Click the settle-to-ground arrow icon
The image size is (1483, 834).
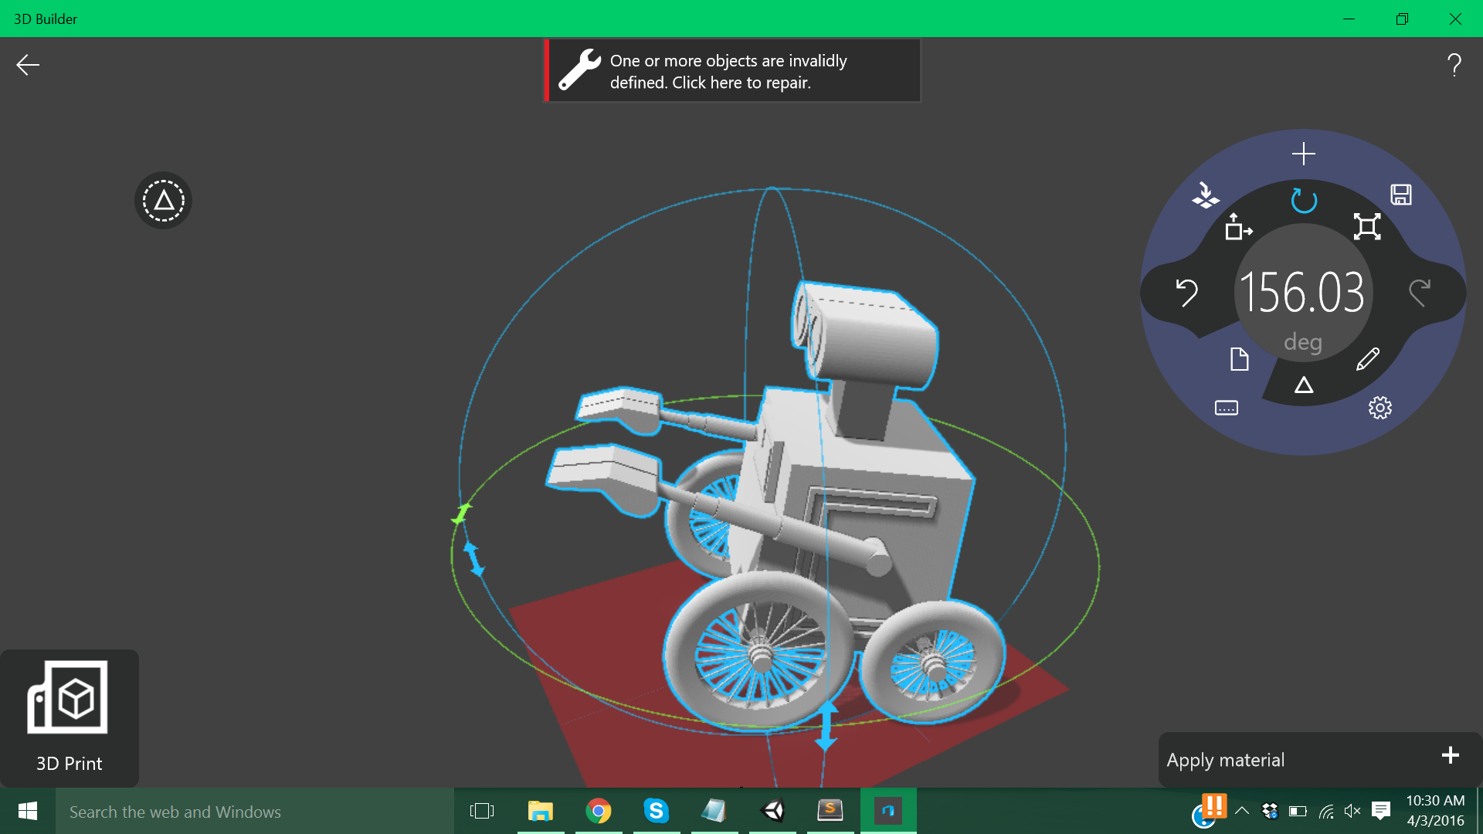click(x=1205, y=195)
